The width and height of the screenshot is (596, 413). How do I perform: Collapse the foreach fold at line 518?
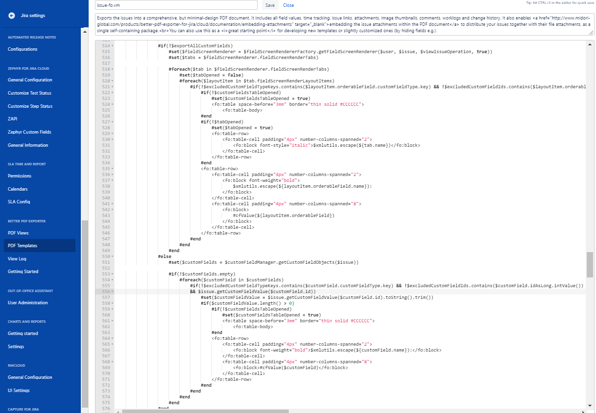(112, 69)
